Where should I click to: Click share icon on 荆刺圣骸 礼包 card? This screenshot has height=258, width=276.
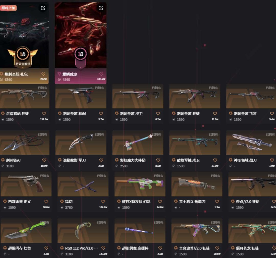[43, 8]
